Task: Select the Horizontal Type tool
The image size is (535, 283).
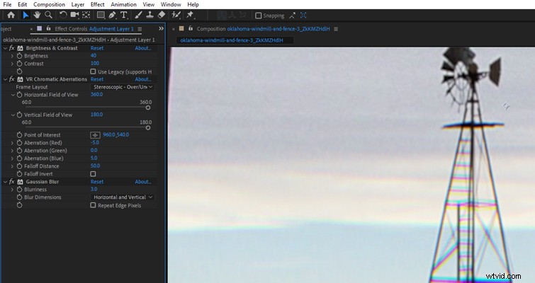Action: 123,15
